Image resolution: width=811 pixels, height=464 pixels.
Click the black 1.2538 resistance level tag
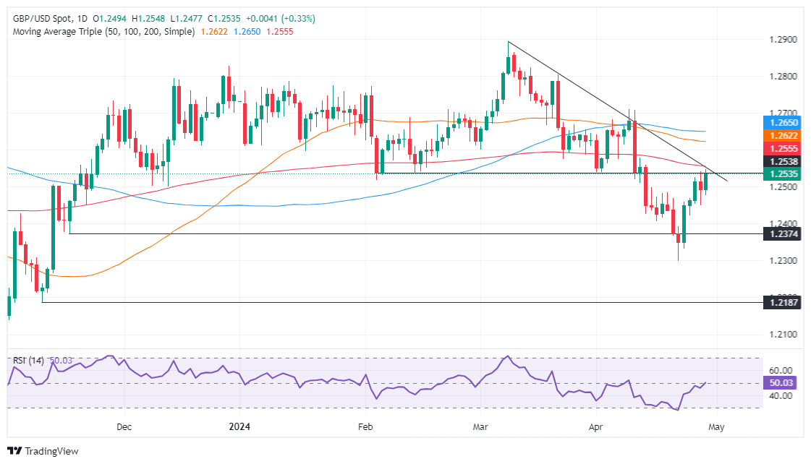click(782, 163)
